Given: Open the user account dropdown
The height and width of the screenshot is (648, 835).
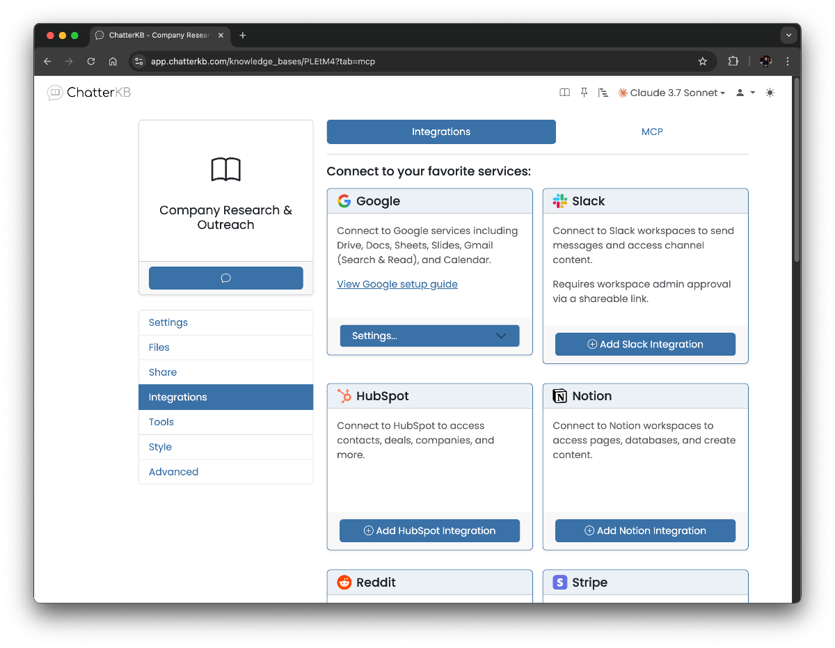Looking at the screenshot, I should coord(745,93).
